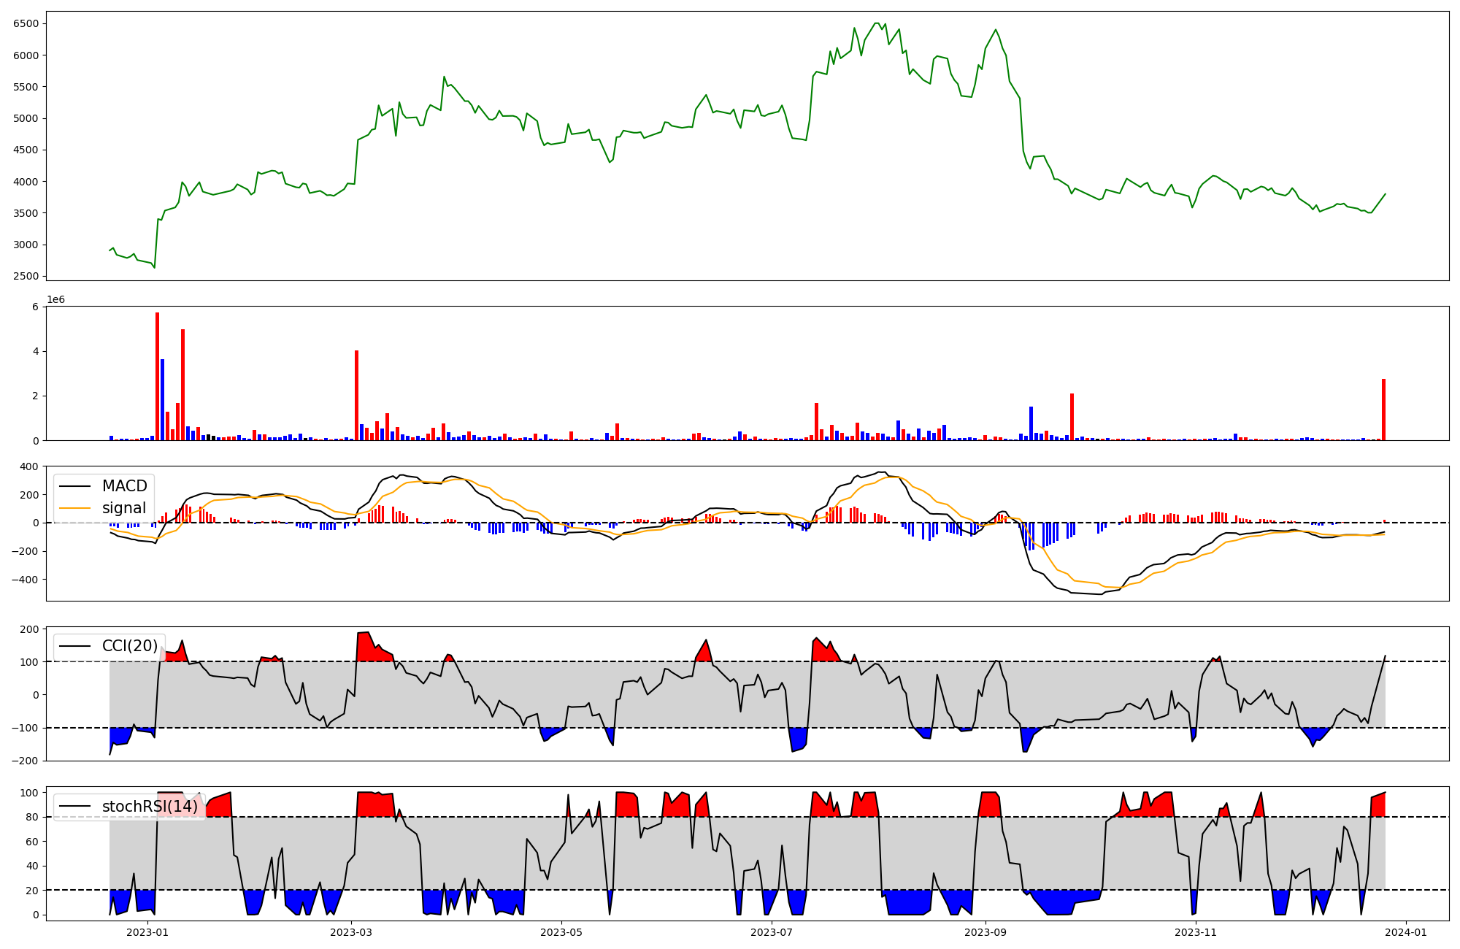Select the 2023-09 date tick label
The height and width of the screenshot is (949, 1460).
(985, 932)
